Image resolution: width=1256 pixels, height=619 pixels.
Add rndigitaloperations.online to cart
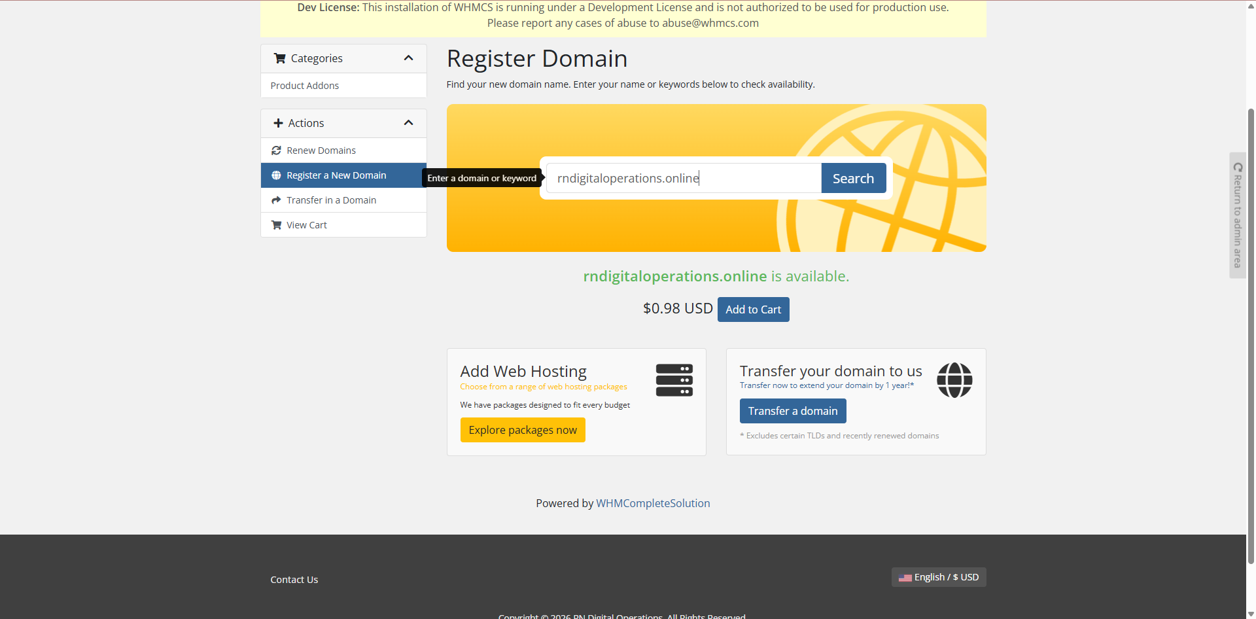[x=753, y=309]
